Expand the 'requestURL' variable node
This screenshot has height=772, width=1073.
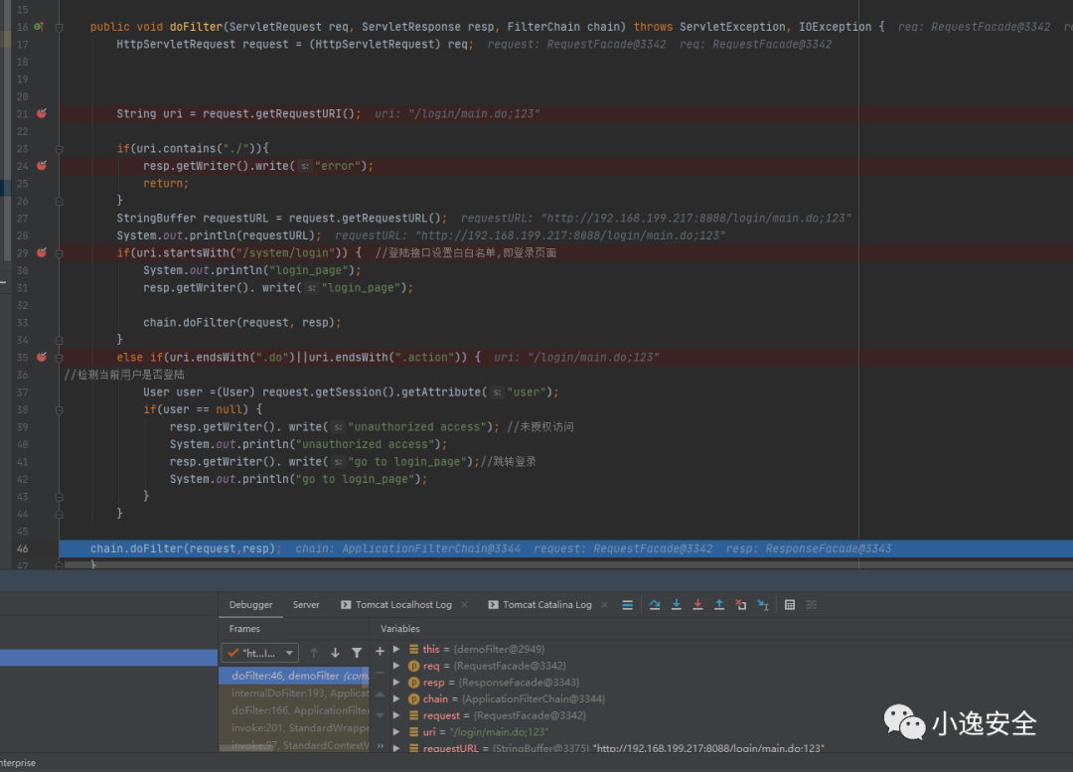tap(396, 748)
